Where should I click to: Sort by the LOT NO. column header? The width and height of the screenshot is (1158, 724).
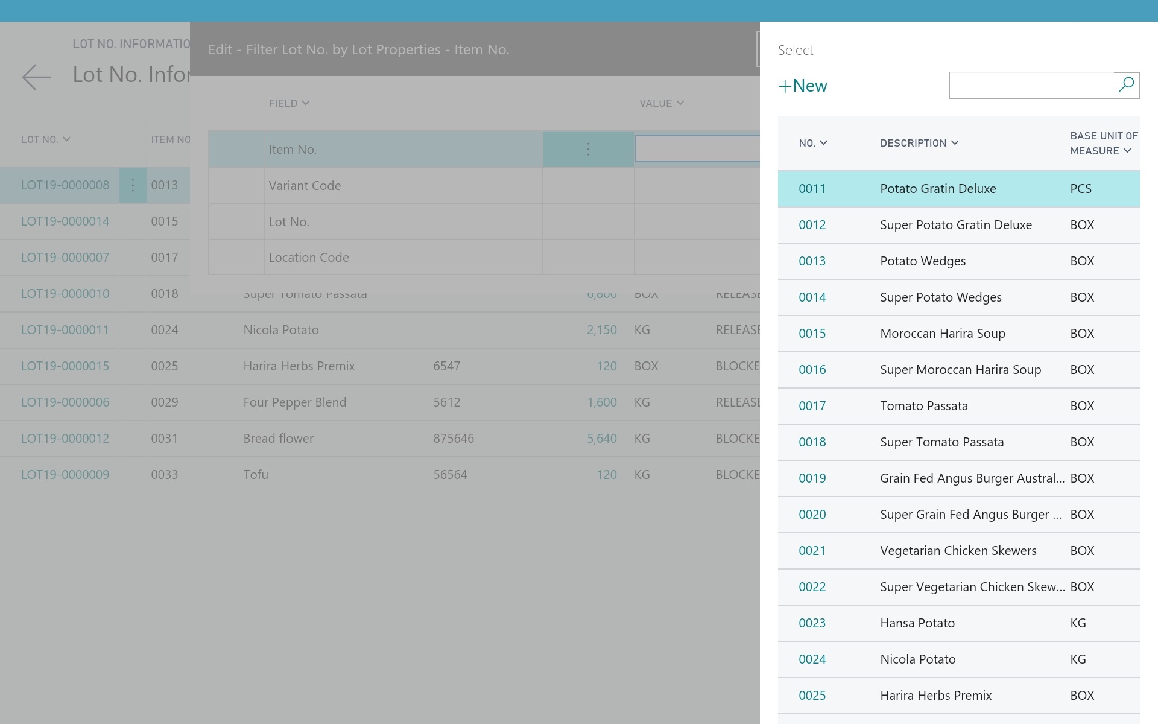[40, 139]
